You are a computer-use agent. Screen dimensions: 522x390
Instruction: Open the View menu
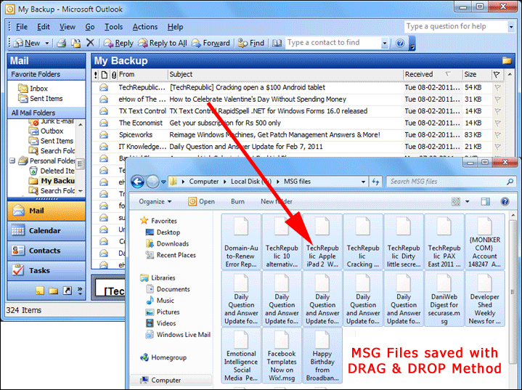click(x=68, y=27)
